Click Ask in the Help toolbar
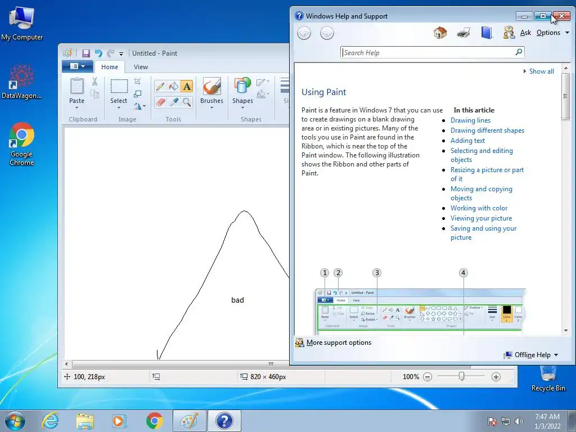Viewport: 576px width, 432px height. 525,33
